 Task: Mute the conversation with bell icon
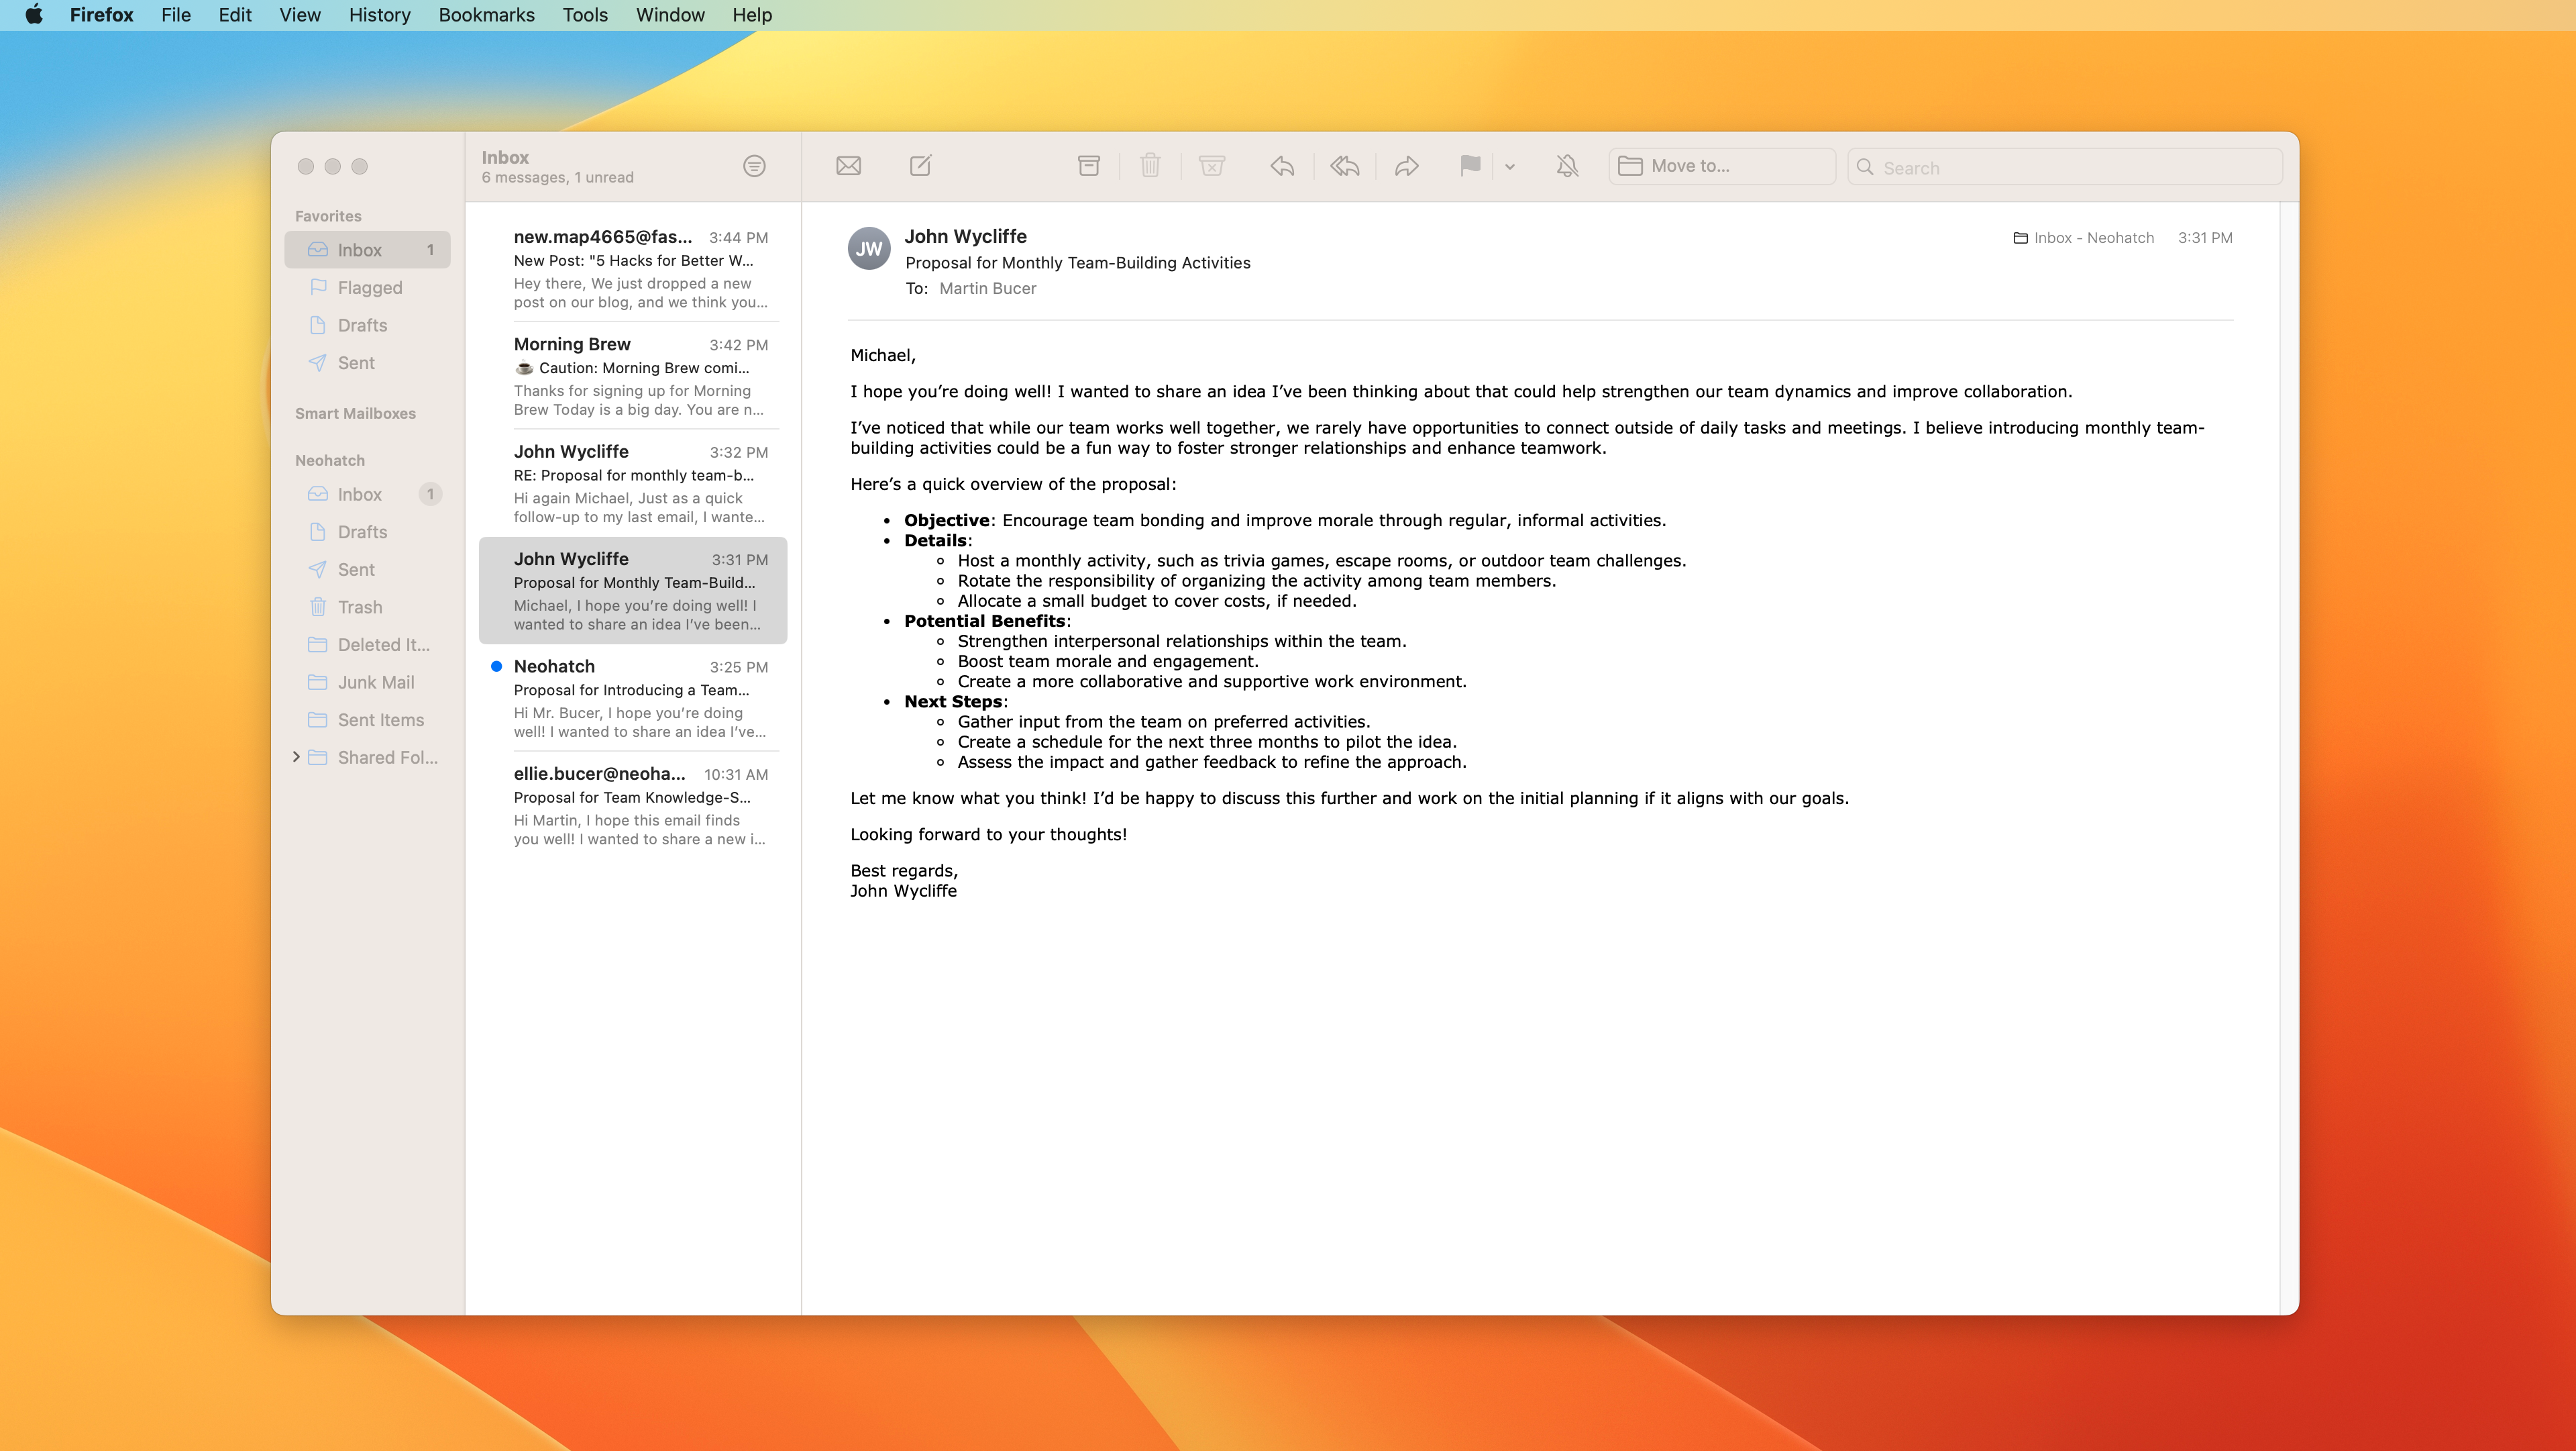[1567, 166]
